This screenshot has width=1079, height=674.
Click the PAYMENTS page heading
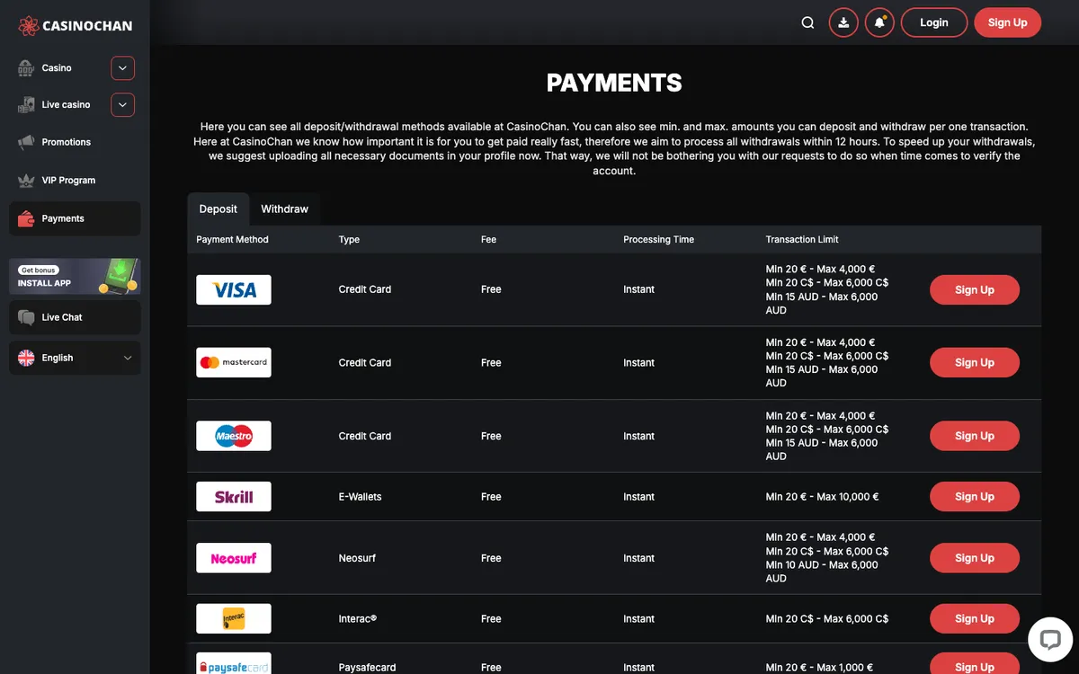(614, 83)
